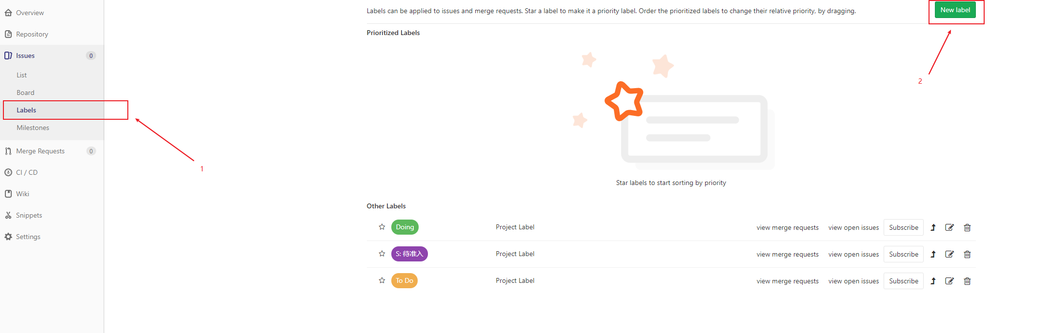
Task: Star the purple S: 待准入 label
Action: (382, 254)
